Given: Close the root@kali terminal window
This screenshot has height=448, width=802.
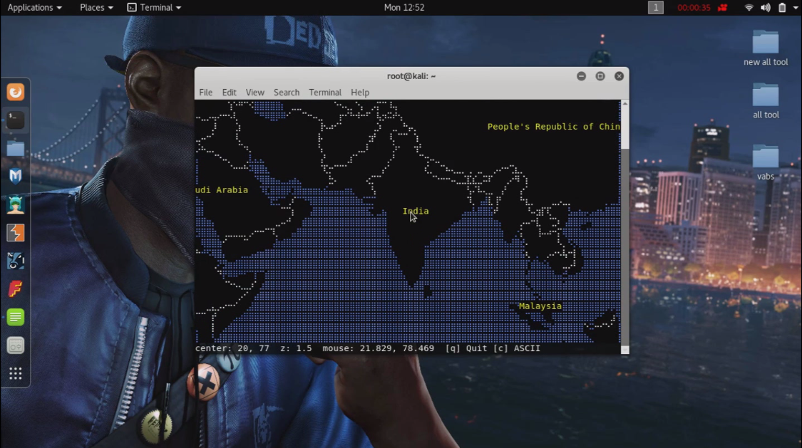Looking at the screenshot, I should [x=619, y=76].
